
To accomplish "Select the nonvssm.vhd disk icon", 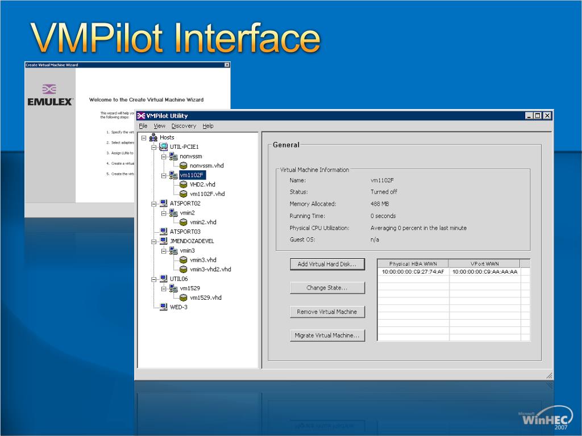I will (184, 166).
